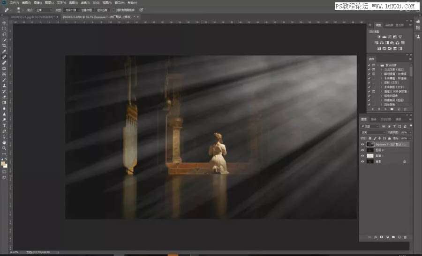
Task: Select the Hand tool
Action: (x=4, y=142)
